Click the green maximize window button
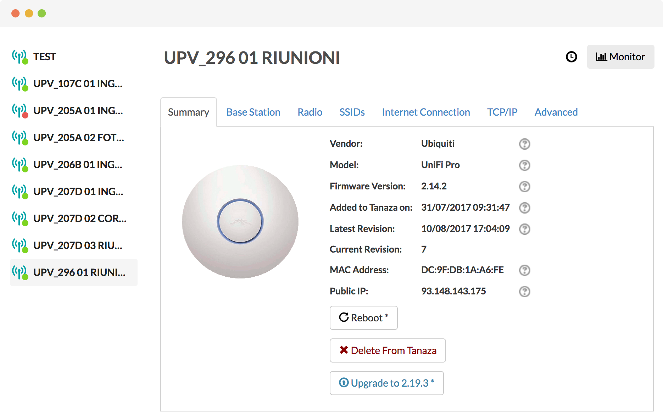Screen dimensions: 663x420 point(42,13)
